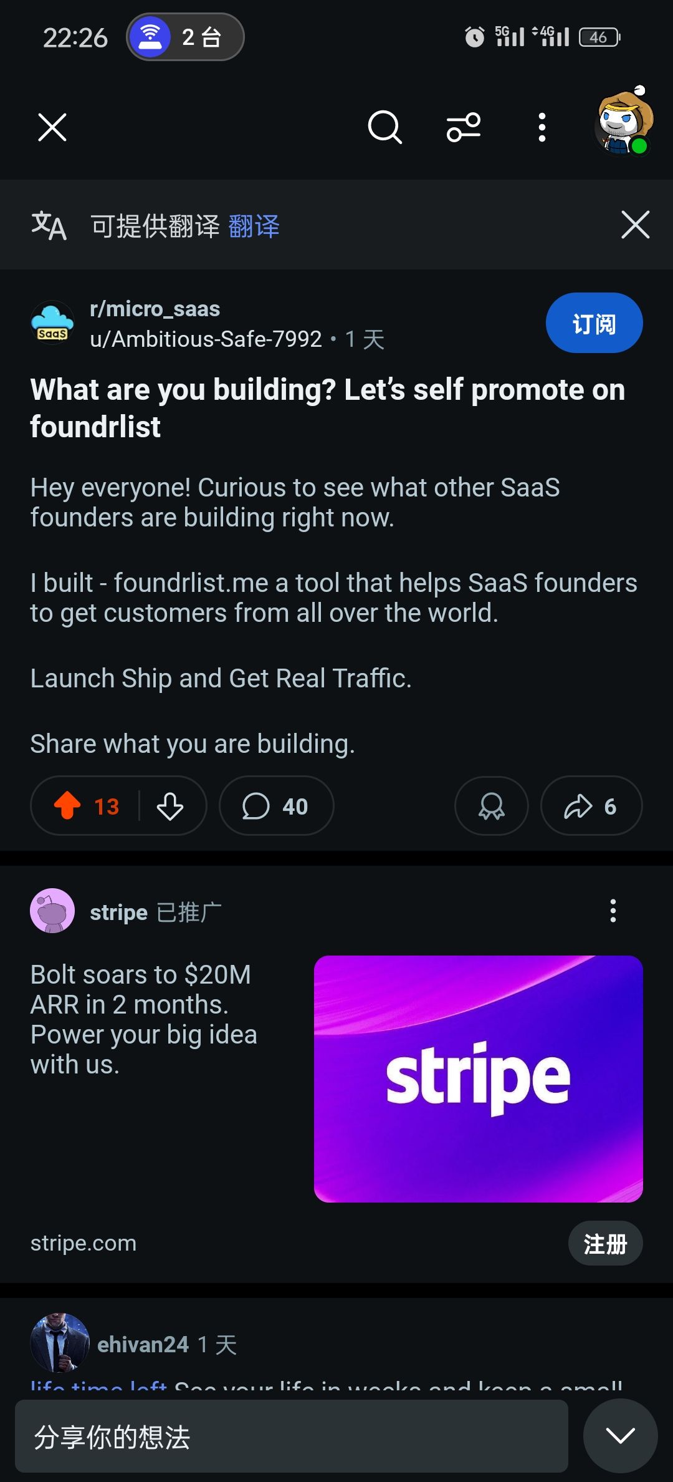Open the Stripe ad options menu
673x1482 pixels.
tap(613, 911)
